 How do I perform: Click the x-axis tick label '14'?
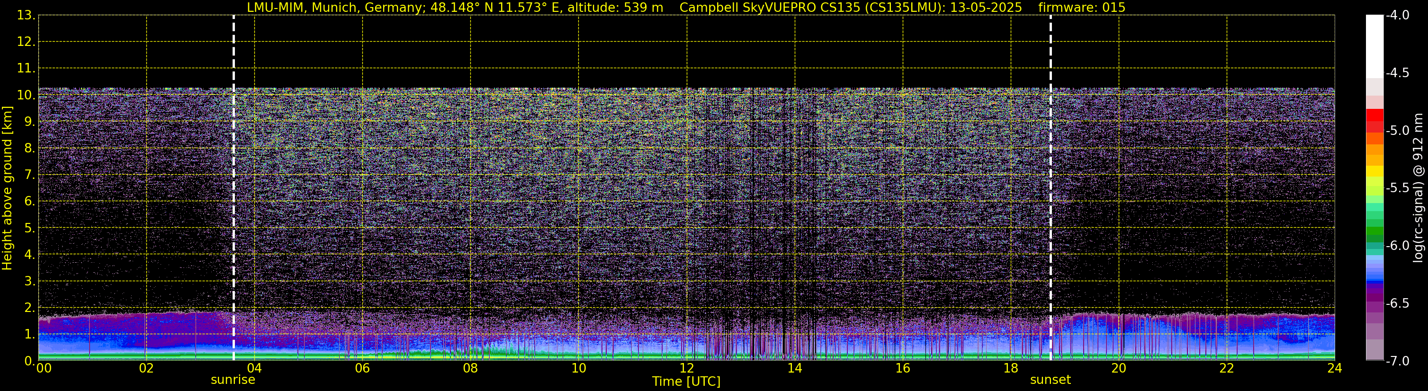pos(794,368)
